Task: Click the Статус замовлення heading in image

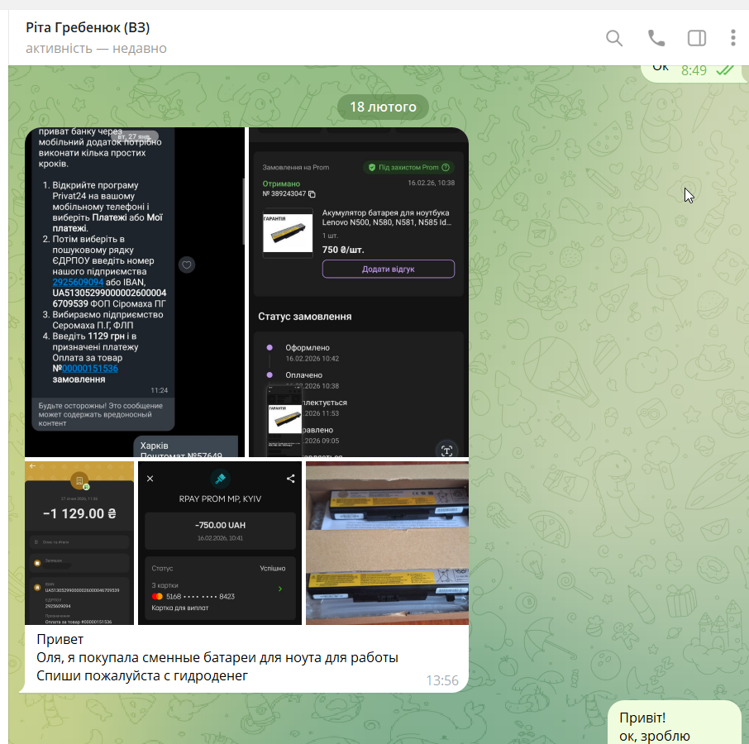Action: 305,317
